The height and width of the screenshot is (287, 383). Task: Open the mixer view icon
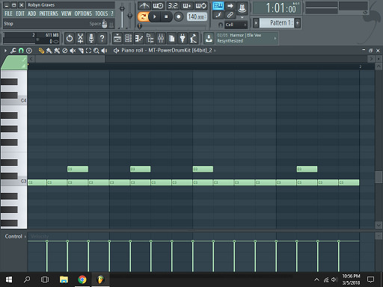(161, 38)
